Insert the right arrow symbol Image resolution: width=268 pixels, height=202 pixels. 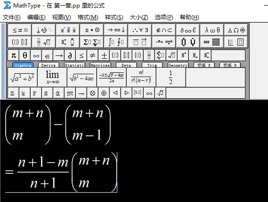58,55
